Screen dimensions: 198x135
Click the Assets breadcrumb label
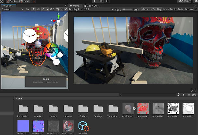19,99
